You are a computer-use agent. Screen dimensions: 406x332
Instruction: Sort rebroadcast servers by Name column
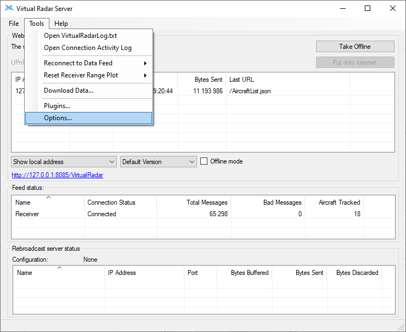pos(59,273)
